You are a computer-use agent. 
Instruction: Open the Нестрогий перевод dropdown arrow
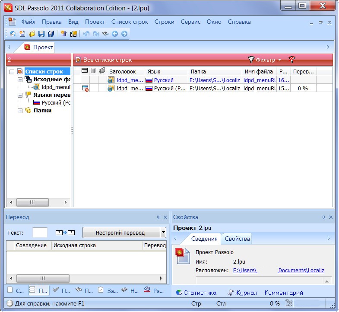coord(163,232)
